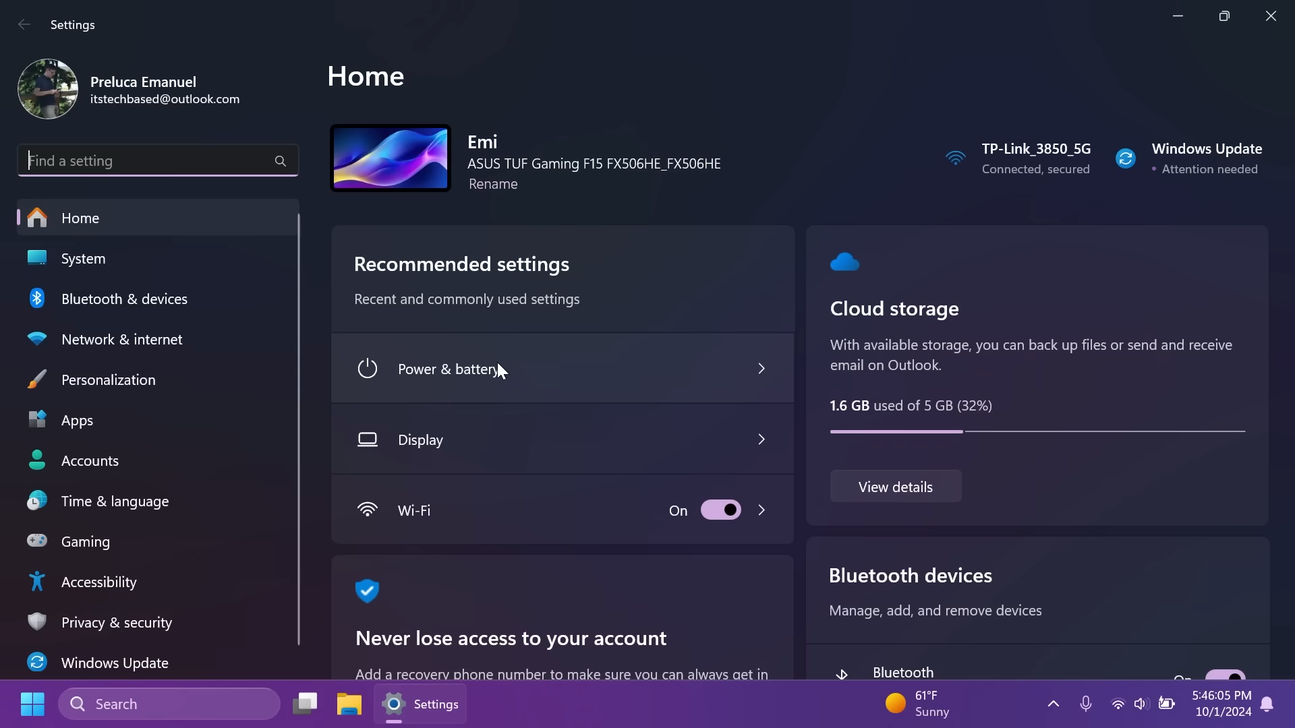Image resolution: width=1295 pixels, height=728 pixels.
Task: Expand Power & battery chevron arrow
Action: [761, 369]
